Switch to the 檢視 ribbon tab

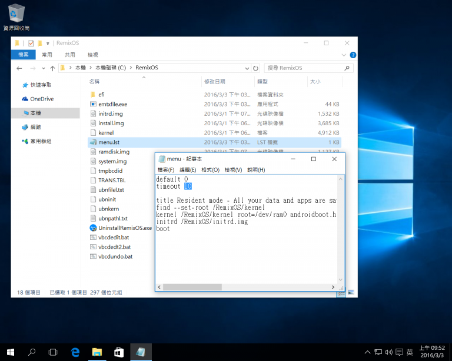point(93,55)
